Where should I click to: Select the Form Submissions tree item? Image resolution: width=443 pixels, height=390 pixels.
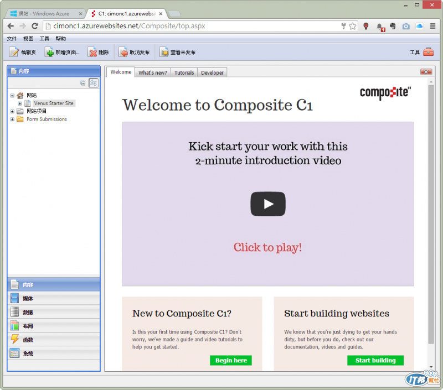47,119
